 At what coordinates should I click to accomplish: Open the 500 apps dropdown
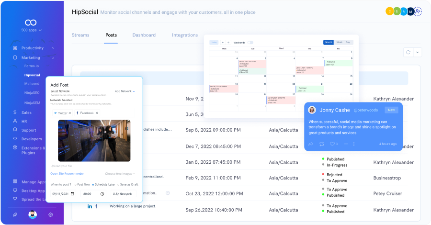[31, 30]
